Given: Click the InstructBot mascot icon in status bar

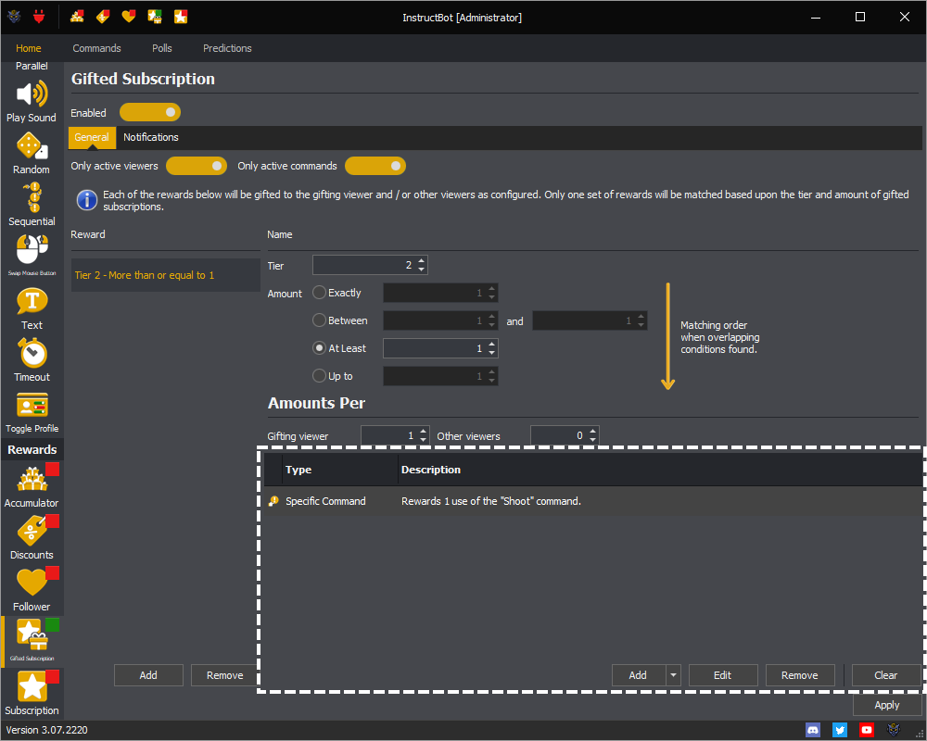Looking at the screenshot, I should click(894, 730).
